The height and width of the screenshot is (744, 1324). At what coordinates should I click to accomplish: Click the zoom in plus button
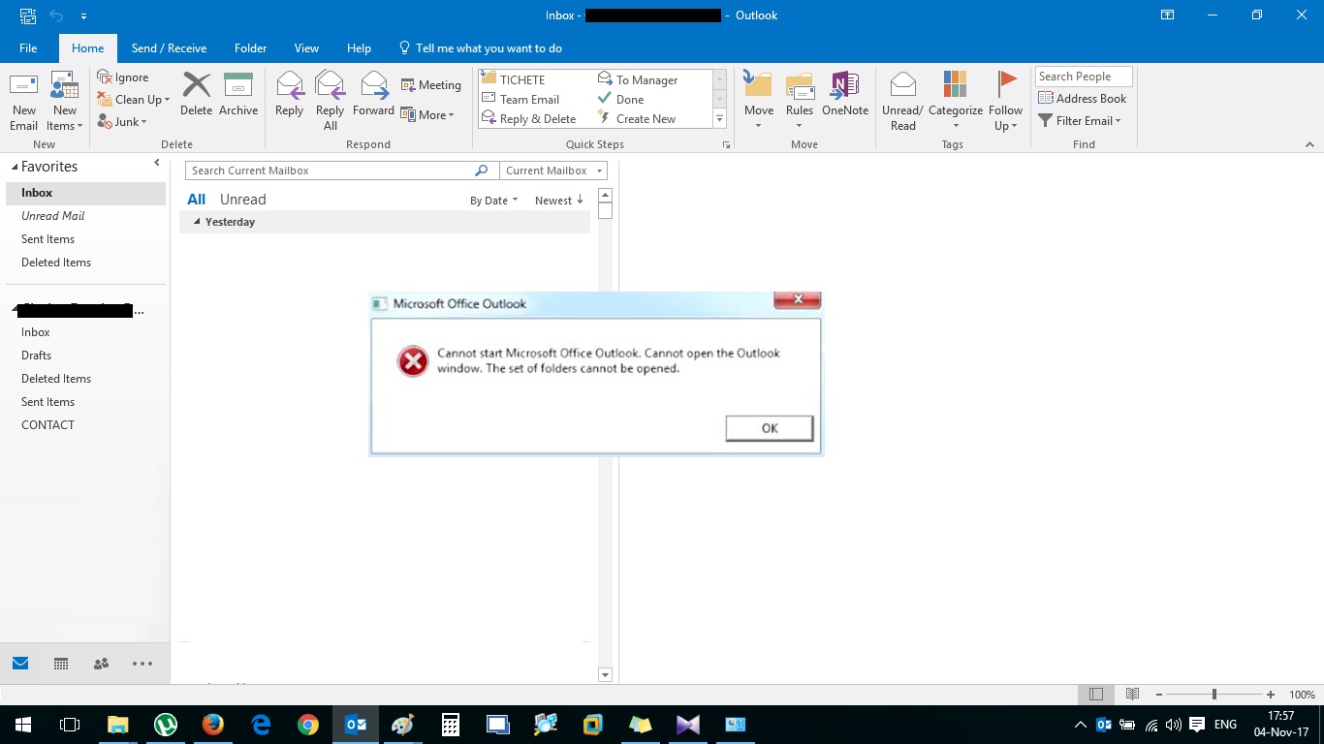[1271, 695]
